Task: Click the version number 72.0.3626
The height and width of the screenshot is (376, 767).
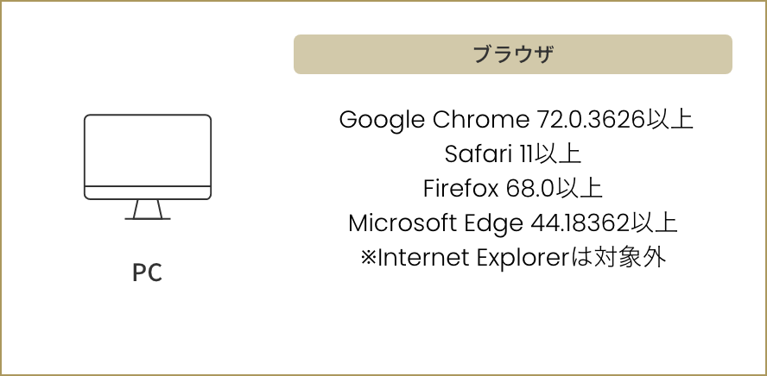Action: coord(592,120)
